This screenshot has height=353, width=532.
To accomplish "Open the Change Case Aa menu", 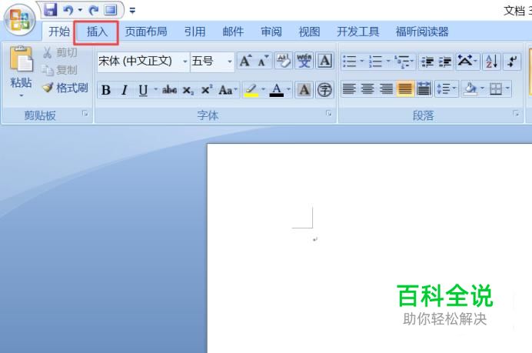I will (228, 90).
